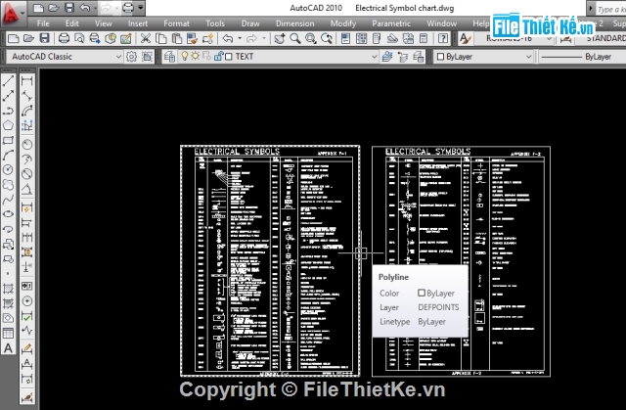Toggle TEXT layer freeze sun icon

coord(196,57)
